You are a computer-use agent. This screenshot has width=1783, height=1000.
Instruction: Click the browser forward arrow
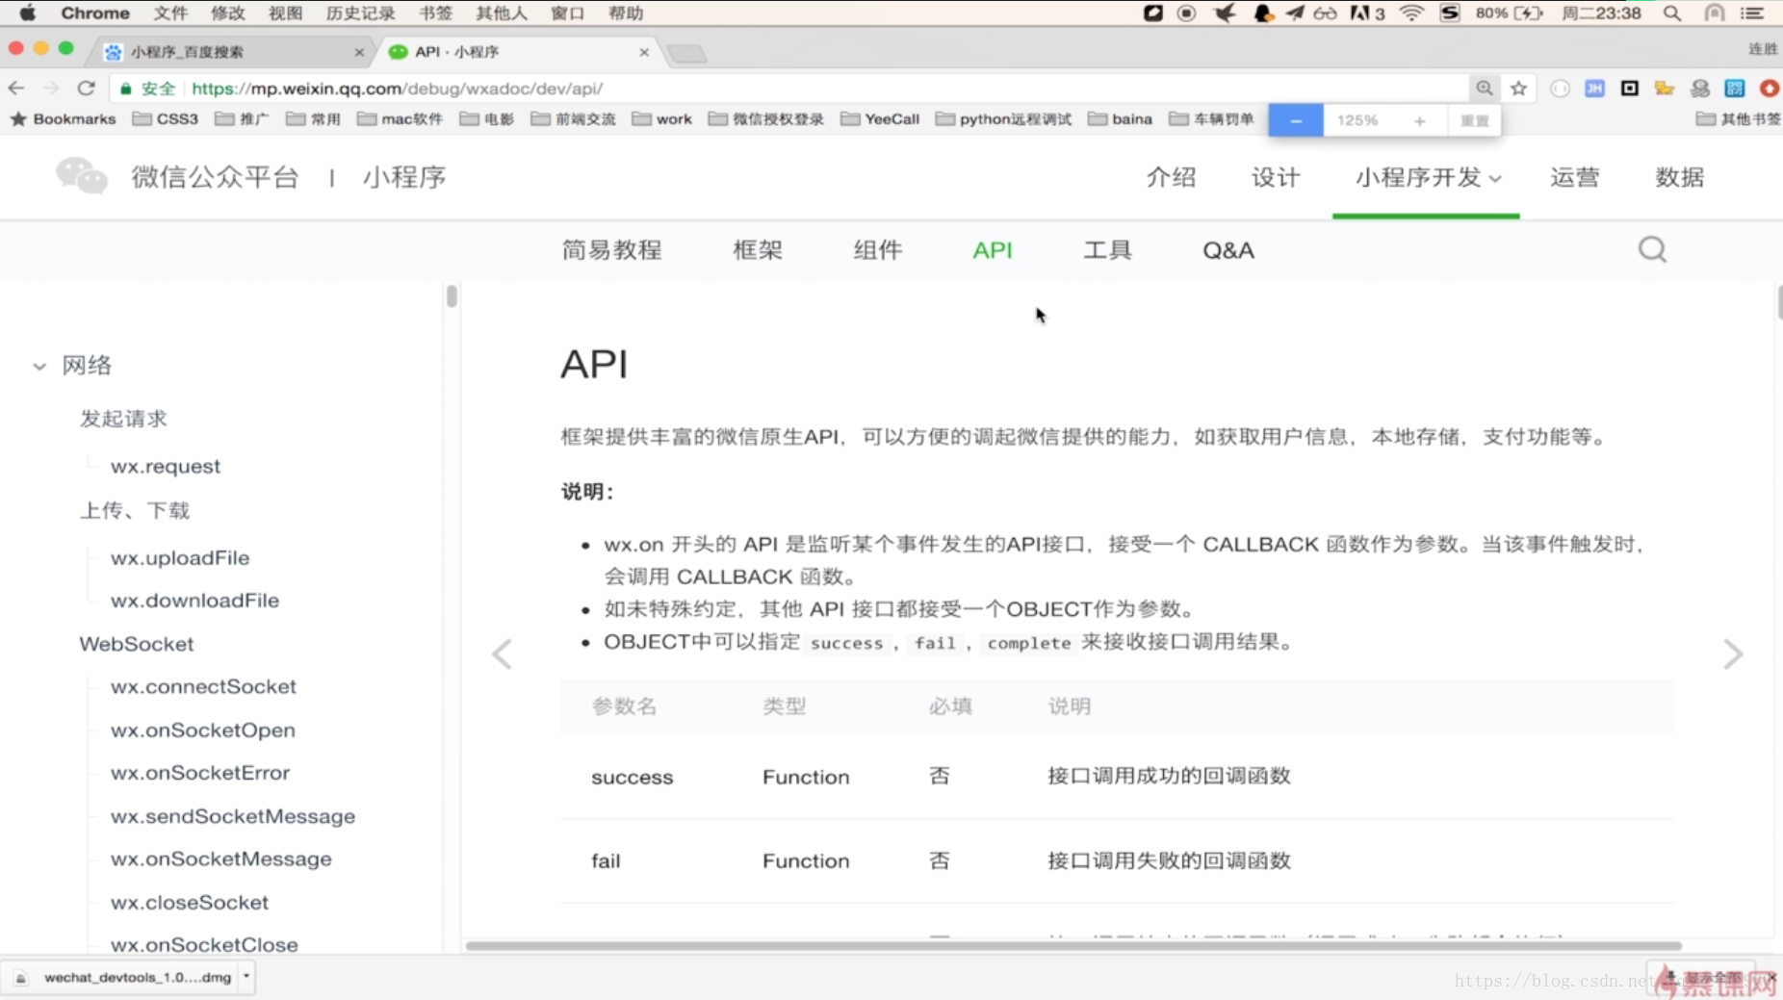pyautogui.click(x=51, y=89)
